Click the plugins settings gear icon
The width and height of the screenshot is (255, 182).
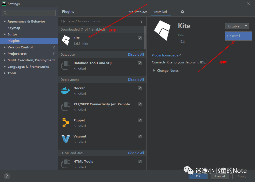(183, 12)
